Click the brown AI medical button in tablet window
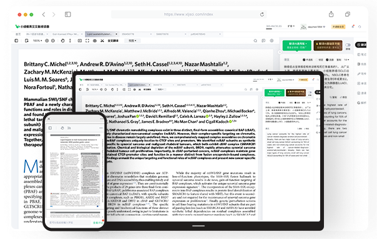This screenshot has width=377, height=239. (x=296, y=92)
